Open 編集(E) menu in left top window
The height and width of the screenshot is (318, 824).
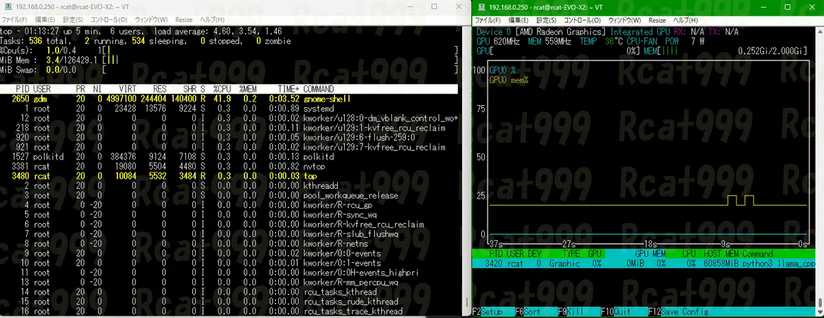46,20
